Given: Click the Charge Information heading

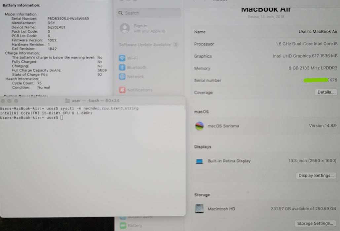Looking at the screenshot, I should pyautogui.click(x=22, y=53).
